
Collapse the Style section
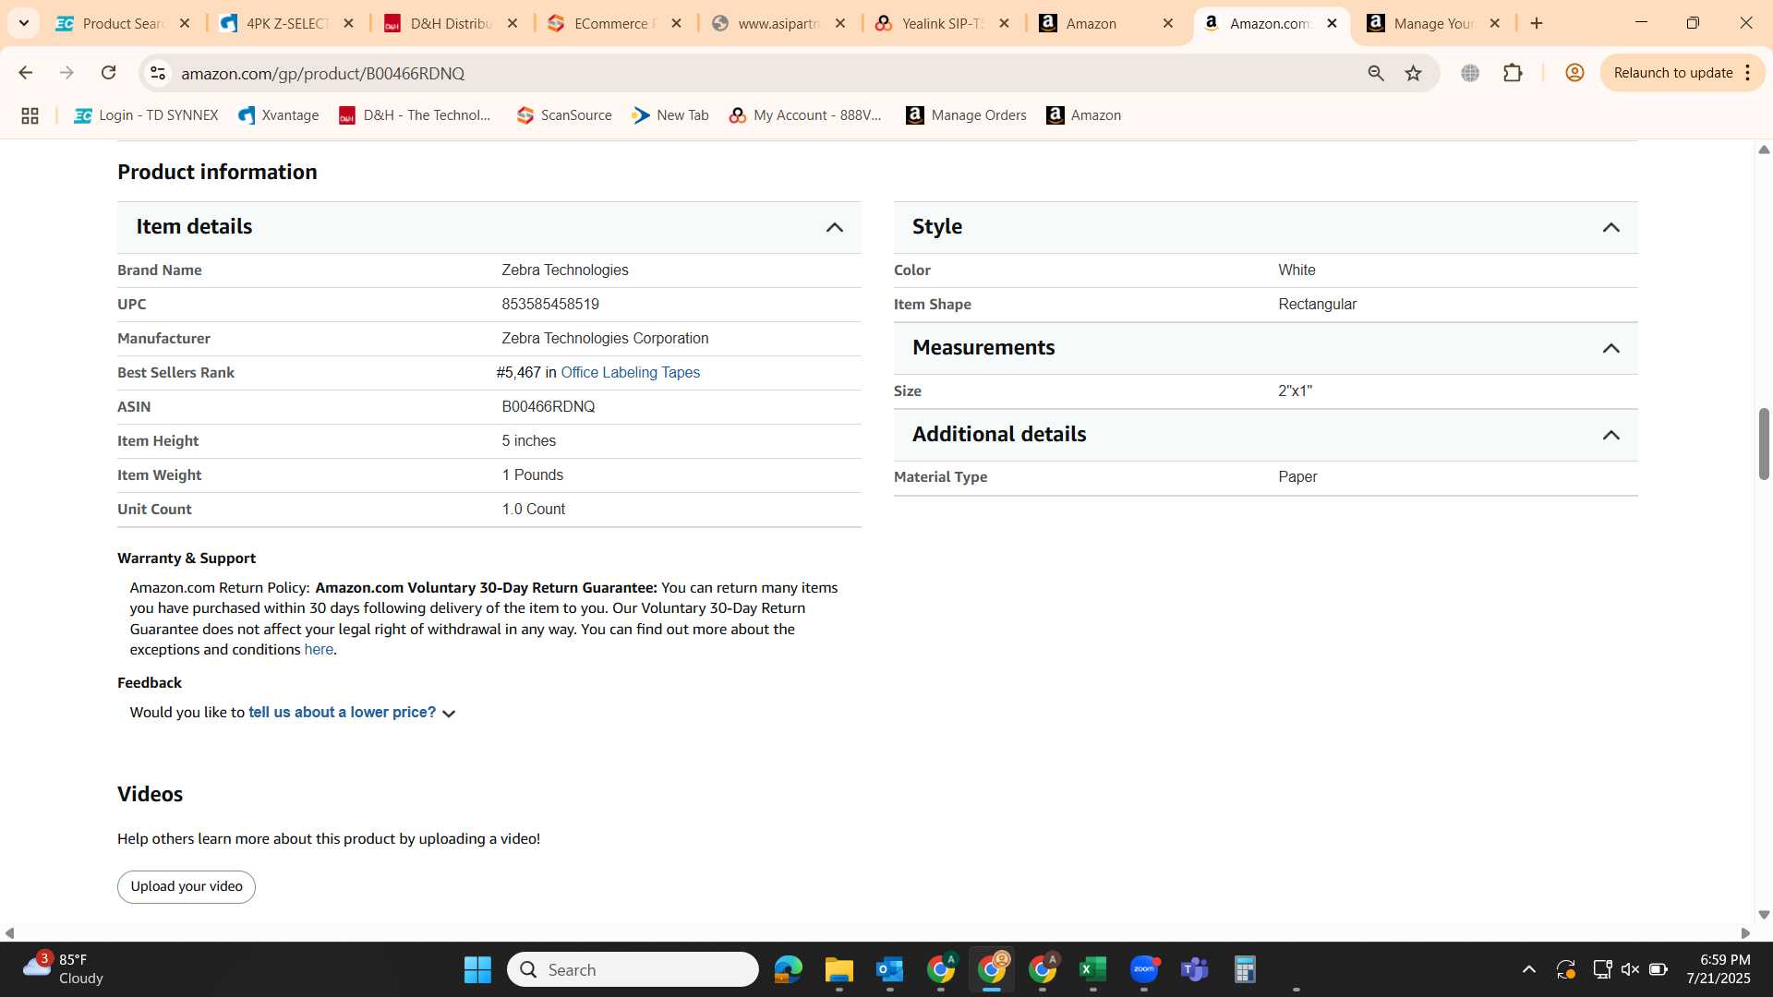tap(1611, 227)
